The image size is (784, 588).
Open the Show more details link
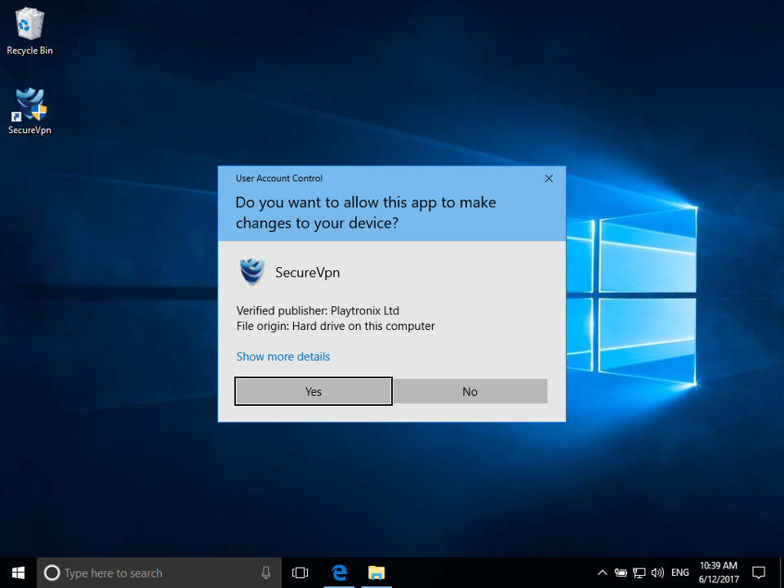(283, 357)
